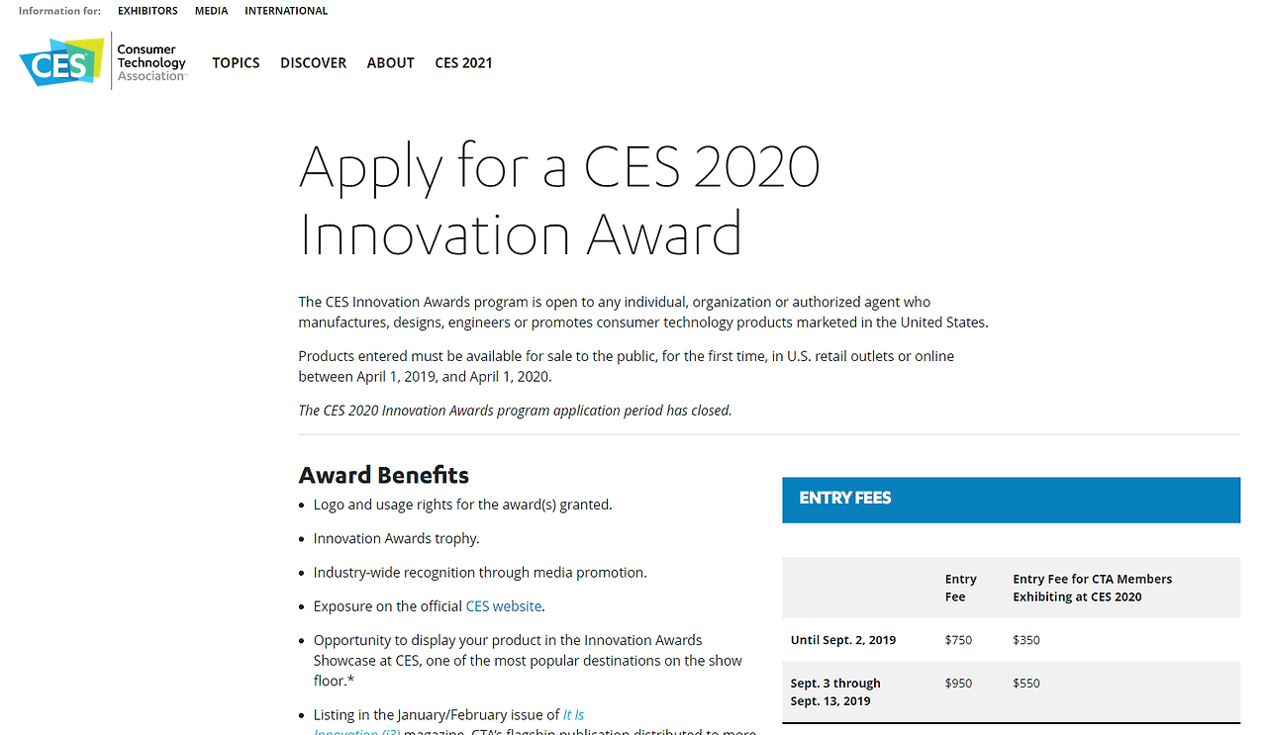Click the Consumer Technology Association logo text

(150, 62)
